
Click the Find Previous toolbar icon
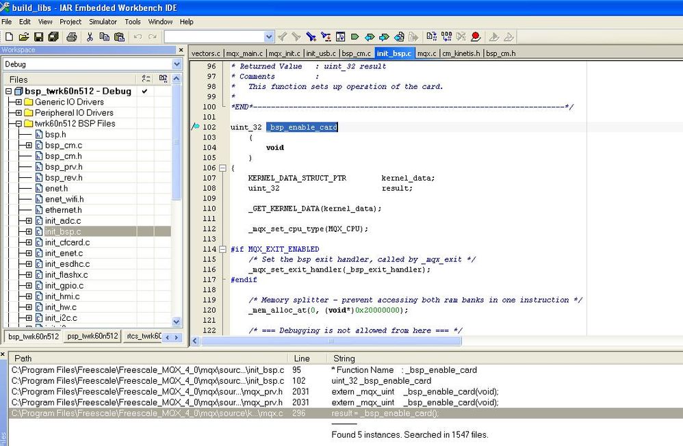282,37
